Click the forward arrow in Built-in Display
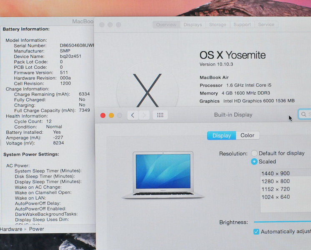 [x=144, y=115]
